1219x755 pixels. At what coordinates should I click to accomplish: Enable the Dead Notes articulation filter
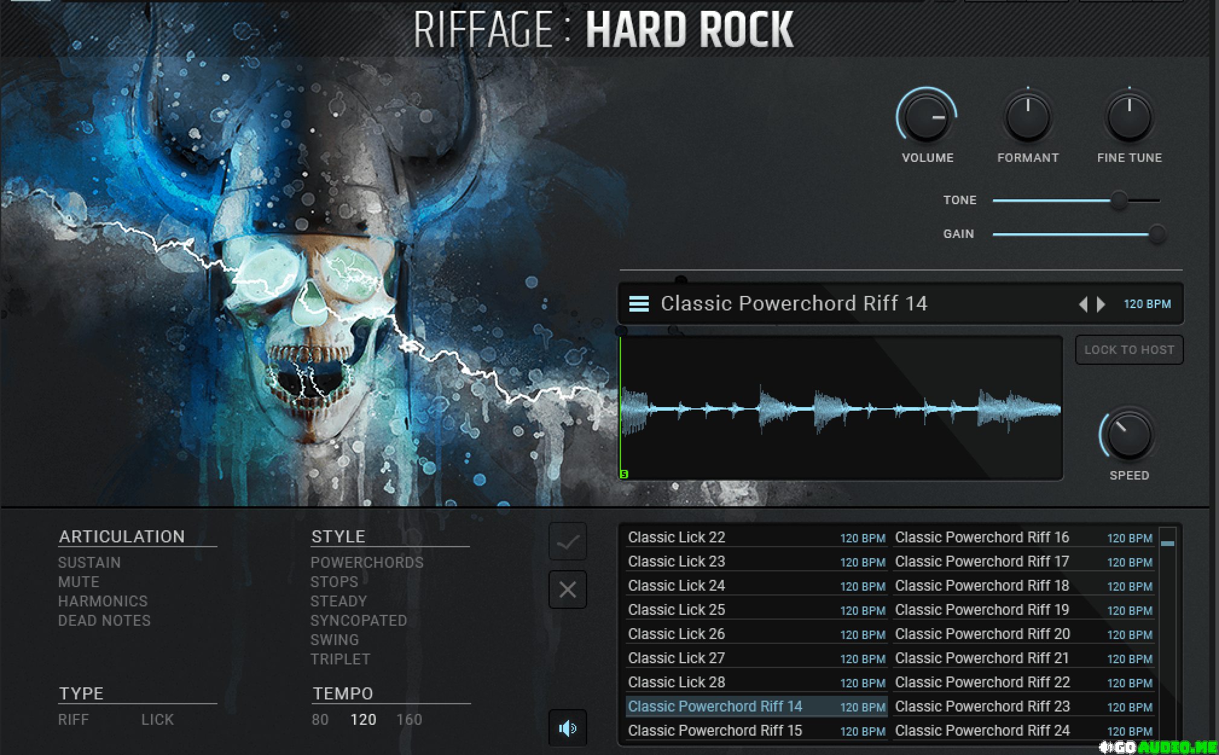[x=105, y=620]
